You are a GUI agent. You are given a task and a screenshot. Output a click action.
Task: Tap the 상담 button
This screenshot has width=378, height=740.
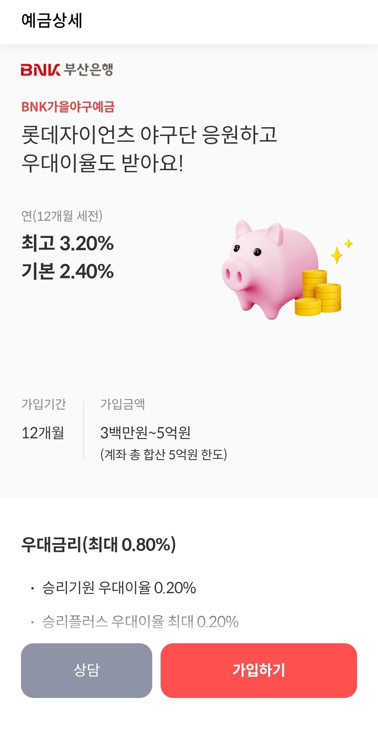point(86,670)
